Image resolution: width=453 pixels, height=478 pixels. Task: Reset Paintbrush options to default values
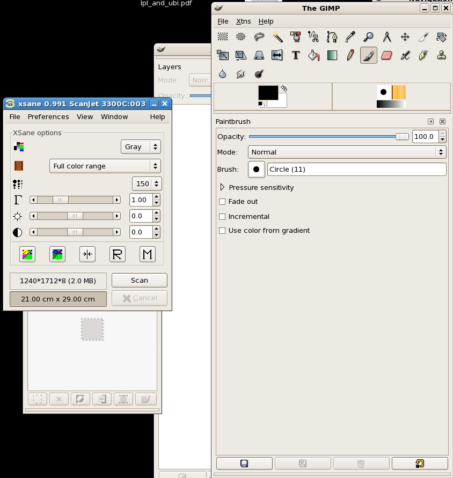(420, 464)
